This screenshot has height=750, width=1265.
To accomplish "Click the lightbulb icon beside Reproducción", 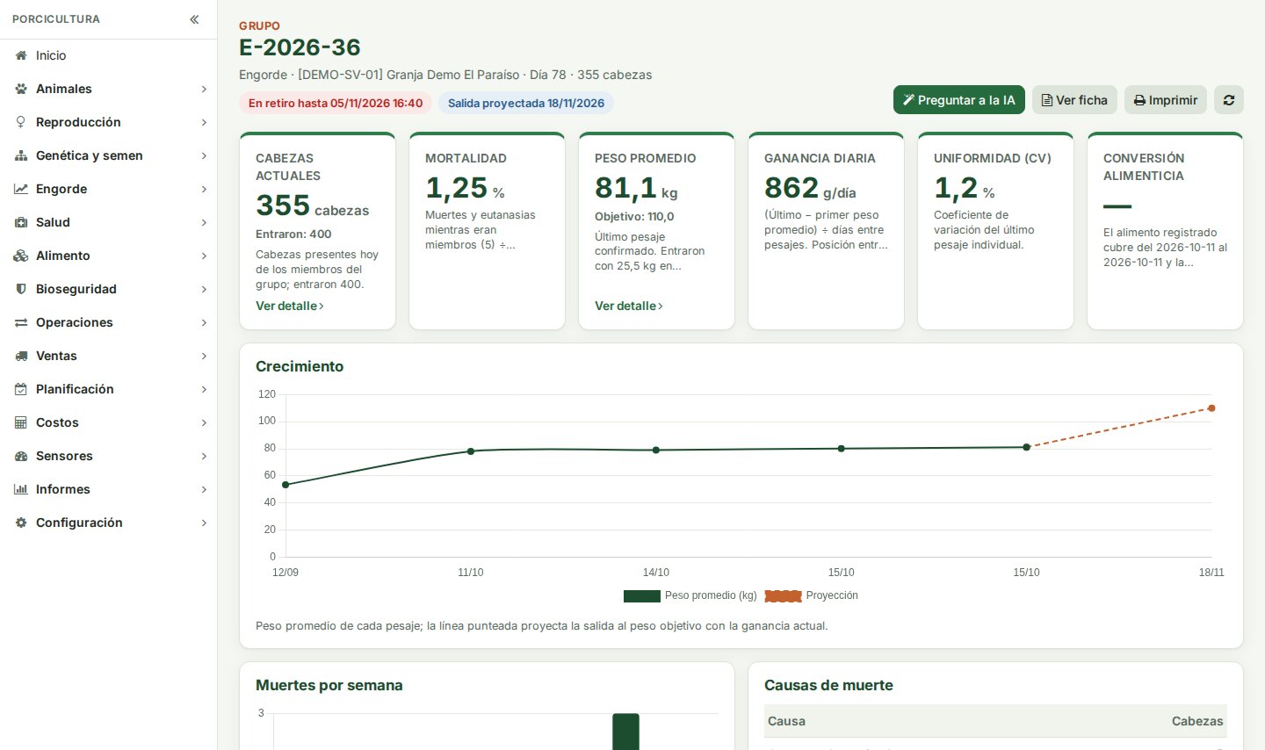I will (21, 122).
